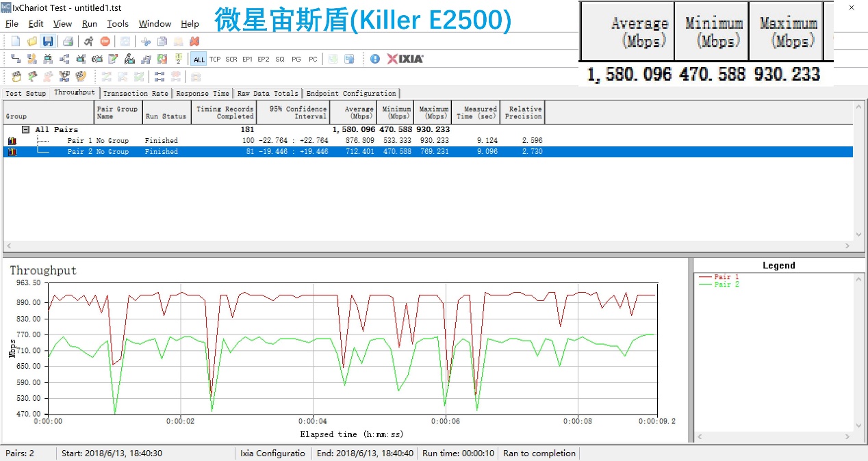Screen dimensions: 868x461
Task: Click the red X Delete icon
Action: click(x=194, y=41)
